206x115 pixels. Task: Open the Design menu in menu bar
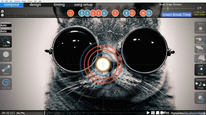tap(24, 1)
